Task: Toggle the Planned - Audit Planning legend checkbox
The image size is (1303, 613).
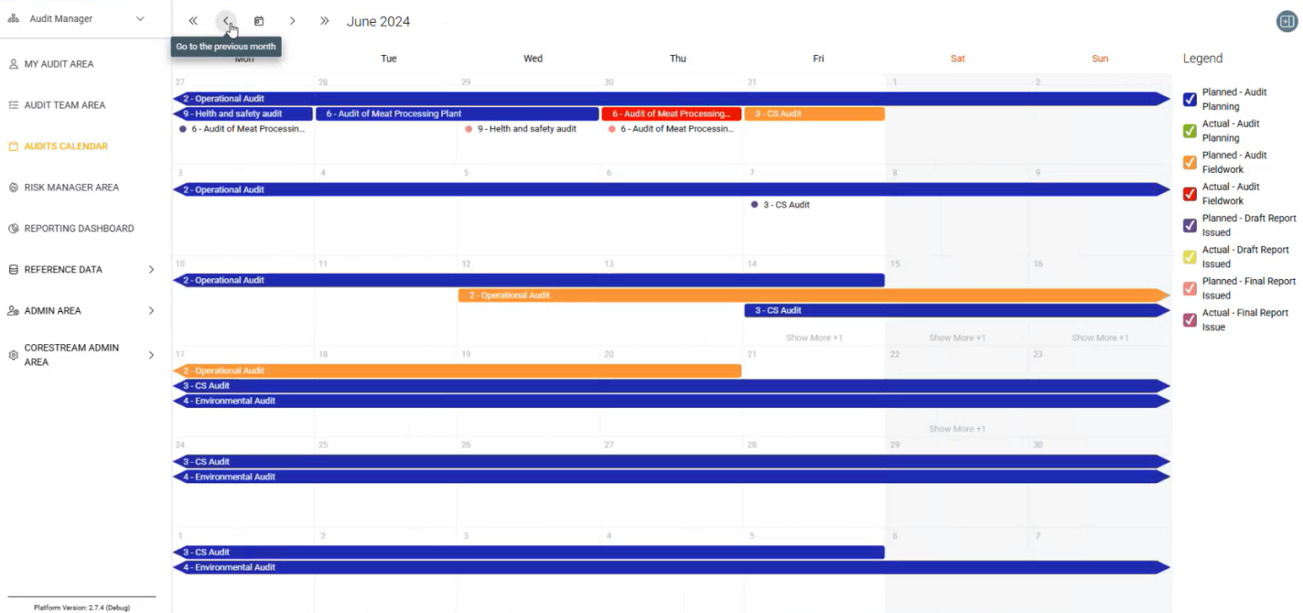Action: point(1188,99)
